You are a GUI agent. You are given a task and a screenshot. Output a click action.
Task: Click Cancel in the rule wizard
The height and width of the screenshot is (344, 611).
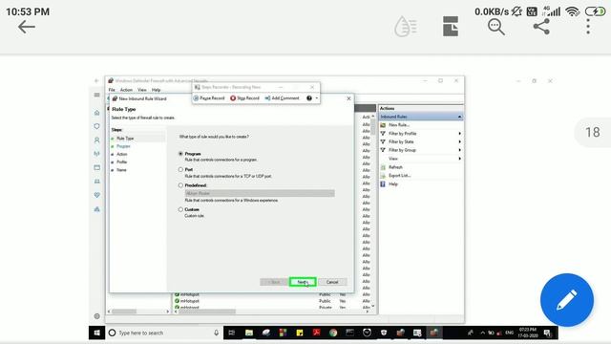coord(332,282)
